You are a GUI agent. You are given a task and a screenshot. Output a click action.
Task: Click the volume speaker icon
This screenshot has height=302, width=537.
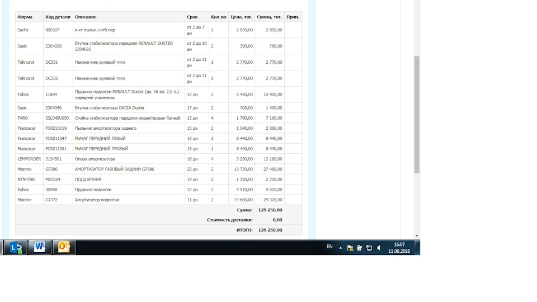point(379,248)
